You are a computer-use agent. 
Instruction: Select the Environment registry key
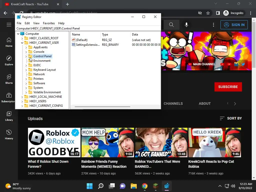pos(42,61)
